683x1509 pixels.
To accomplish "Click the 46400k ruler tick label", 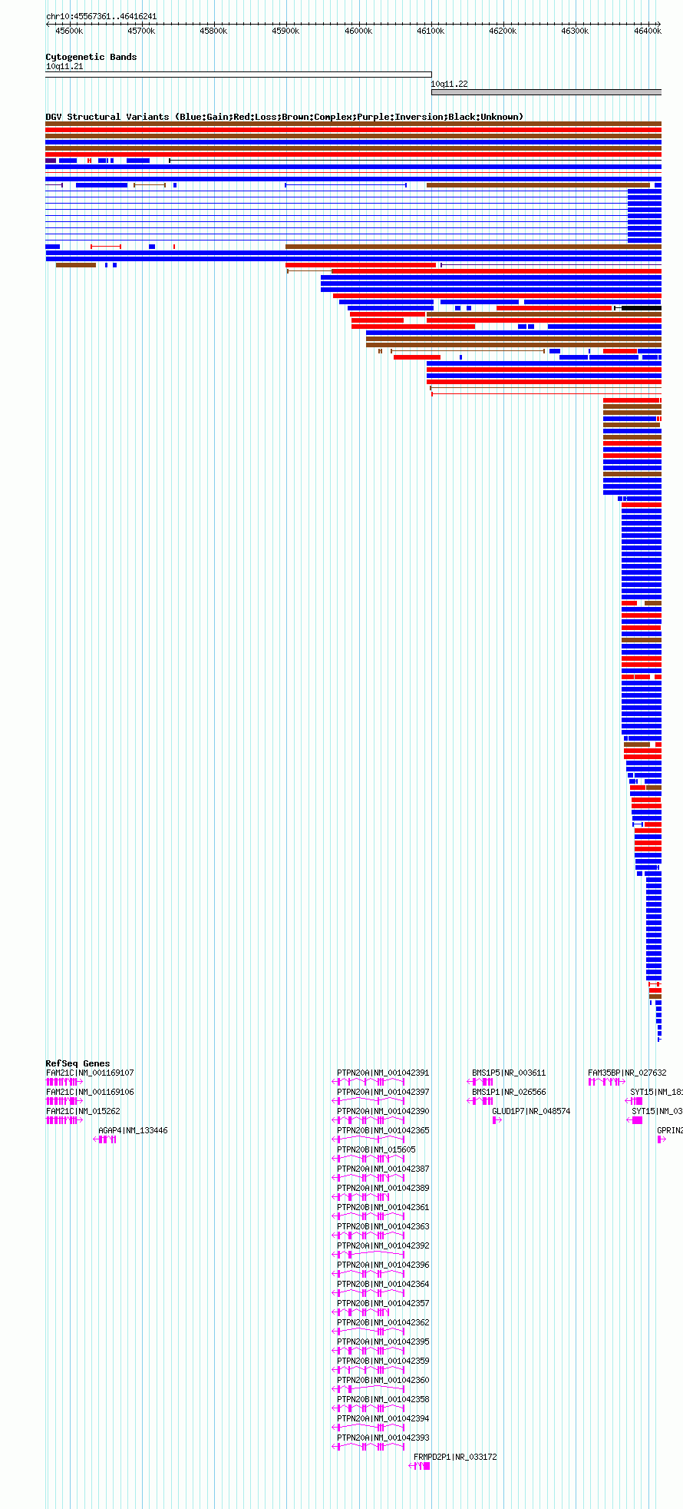I will 648,31.
